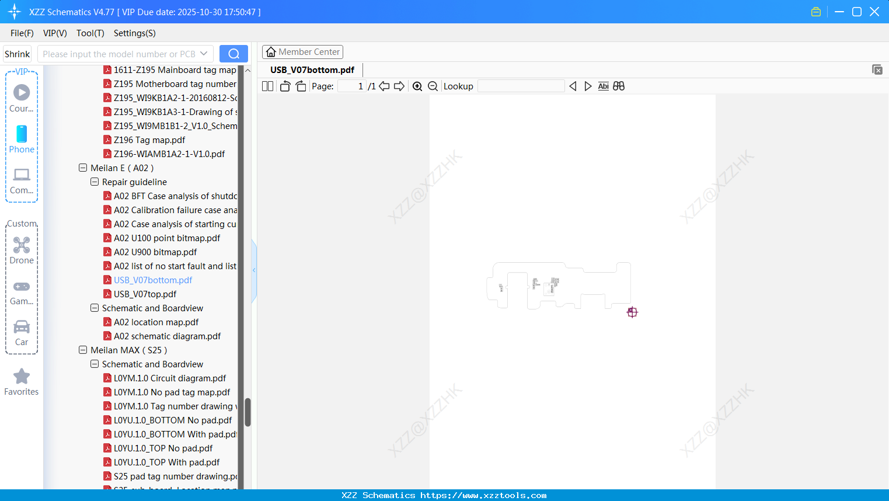Click the panel collapse handle beside the file tree
889x501 pixels.
(254, 270)
